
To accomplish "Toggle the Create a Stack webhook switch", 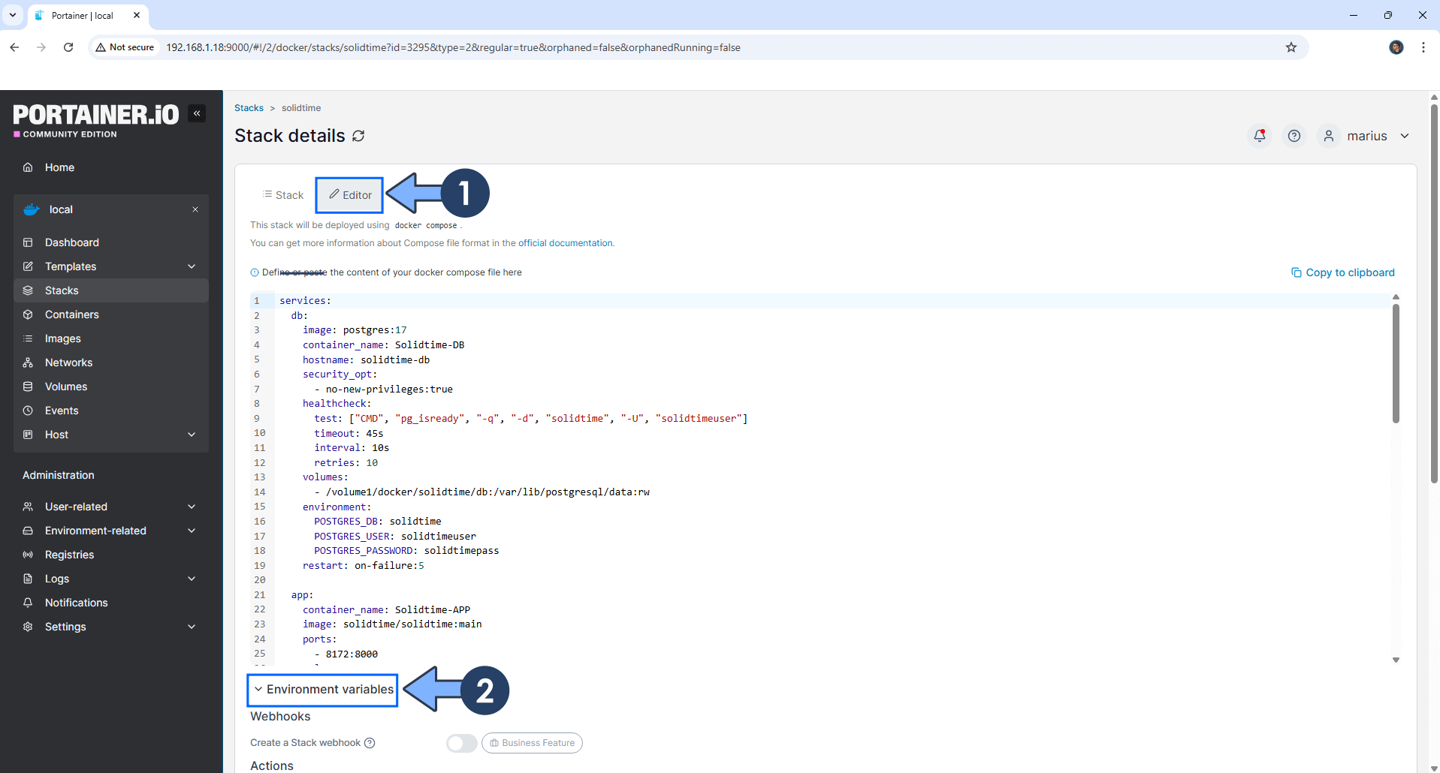I will [461, 743].
